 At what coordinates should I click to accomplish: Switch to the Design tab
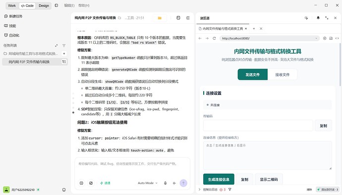44,5
